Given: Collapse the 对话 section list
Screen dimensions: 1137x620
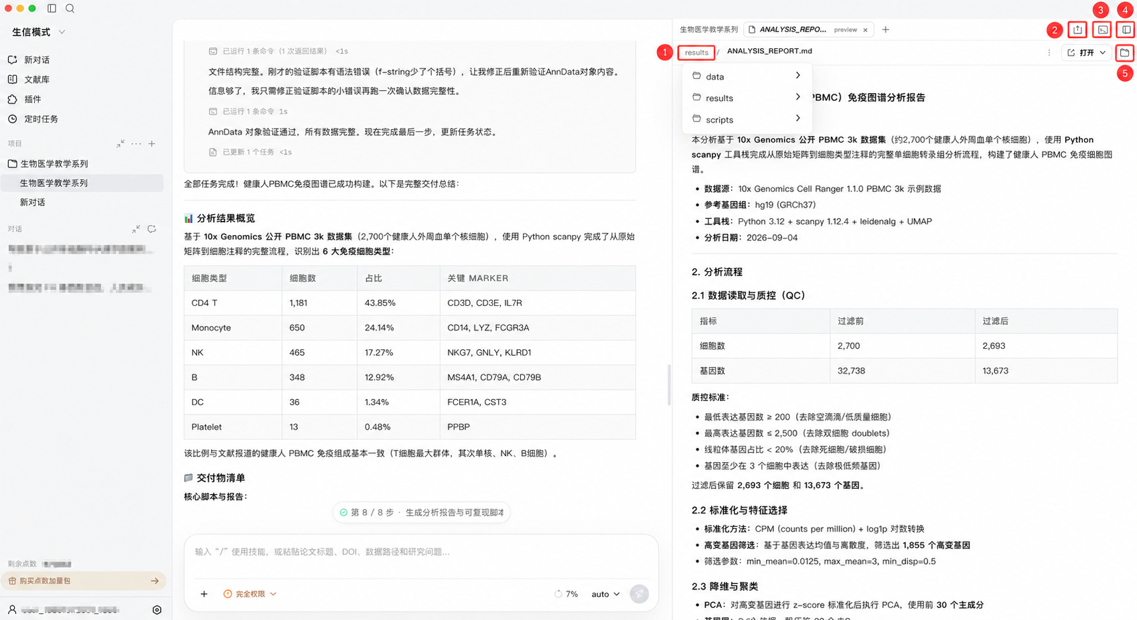Looking at the screenshot, I should [x=137, y=229].
